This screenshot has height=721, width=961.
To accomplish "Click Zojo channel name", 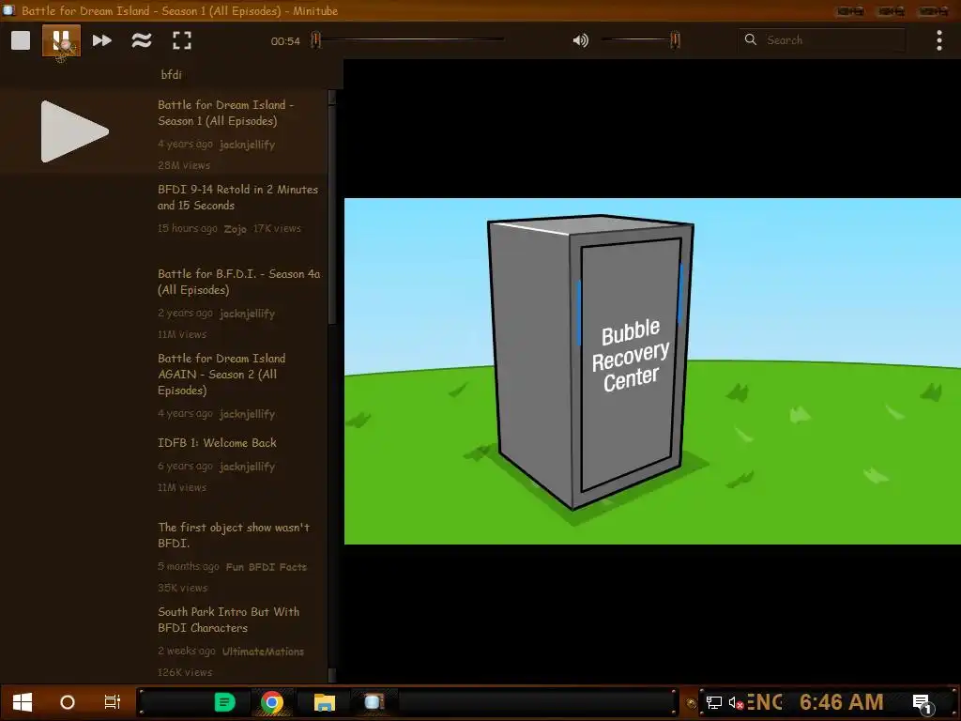I will (x=235, y=229).
